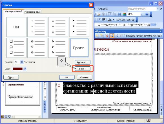Click the Сброс button
Image resolution: width=164 pixels, height=124 pixels.
[x=11, y=77]
